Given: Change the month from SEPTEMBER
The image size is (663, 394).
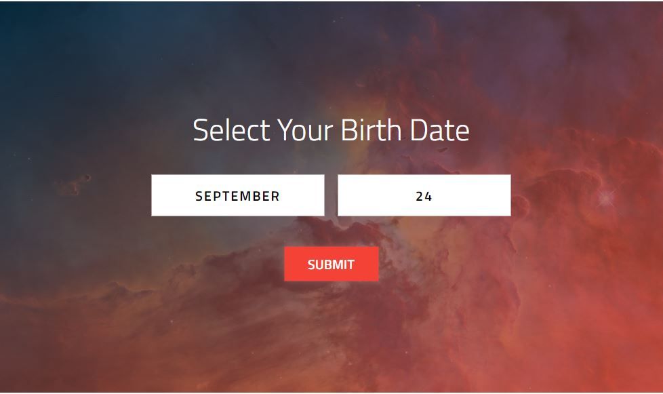Looking at the screenshot, I should click(x=237, y=195).
